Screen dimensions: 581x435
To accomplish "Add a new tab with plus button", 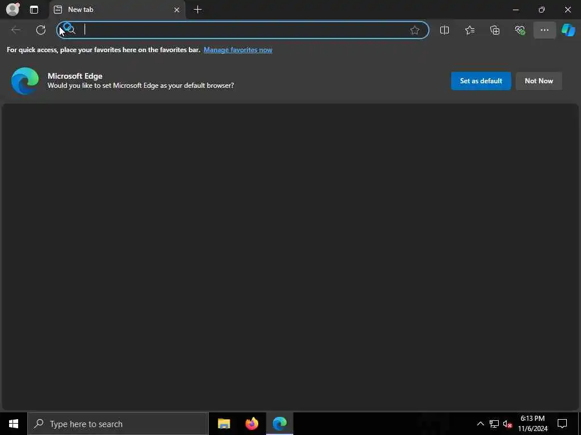I will 198,10.
